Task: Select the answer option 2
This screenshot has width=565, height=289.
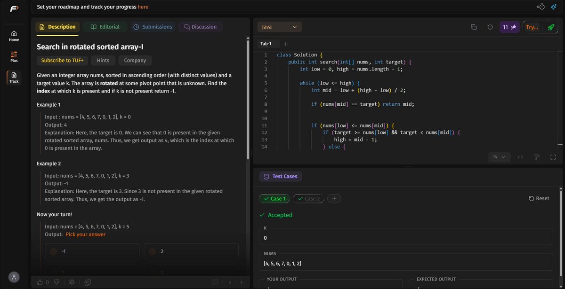Action: (191, 251)
